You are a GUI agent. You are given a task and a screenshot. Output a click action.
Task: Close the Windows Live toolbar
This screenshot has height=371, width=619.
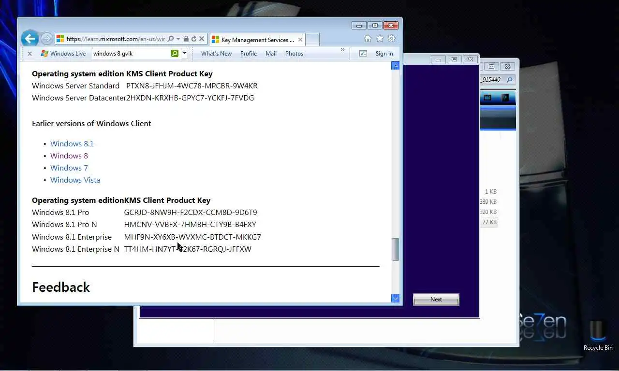pyautogui.click(x=29, y=54)
